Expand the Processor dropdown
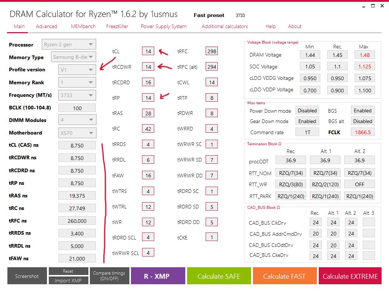The image size is (389, 292). tap(69, 44)
